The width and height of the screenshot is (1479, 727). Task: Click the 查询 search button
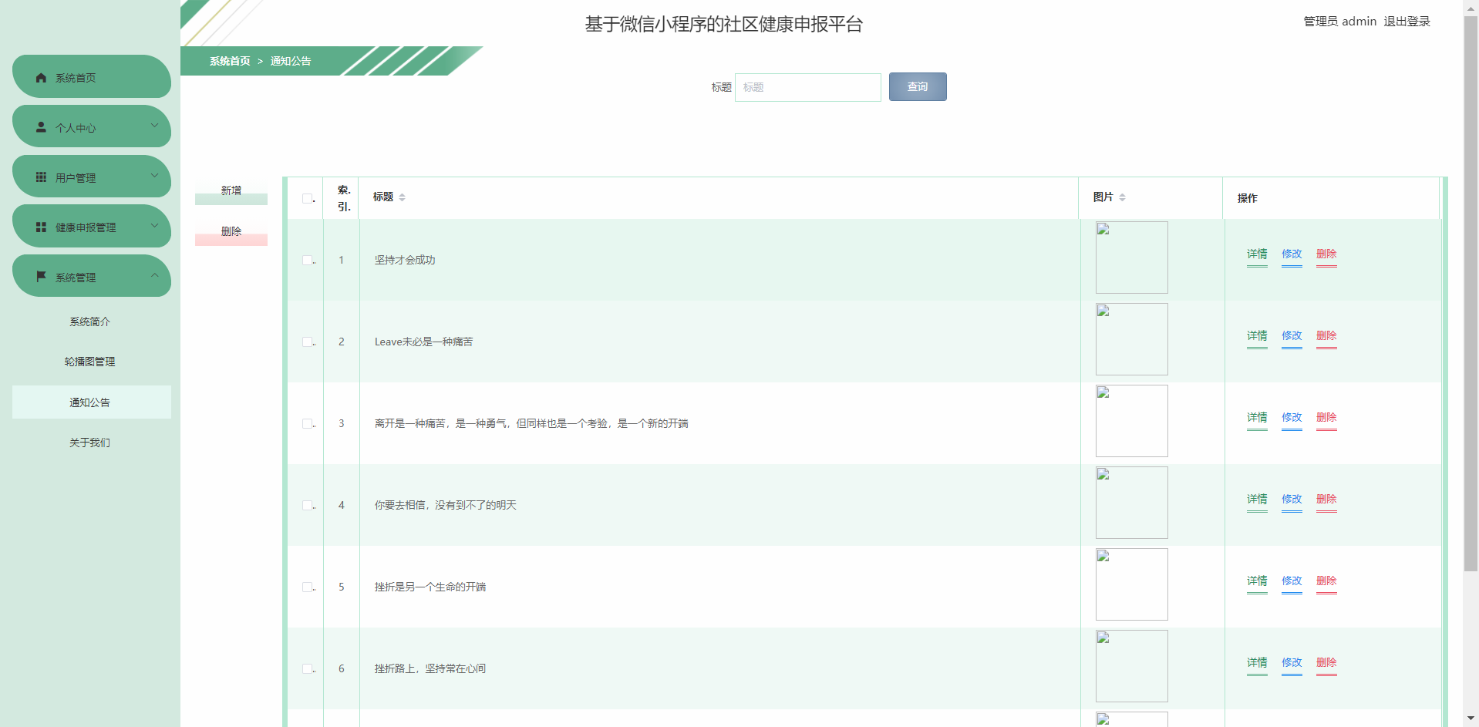918,87
